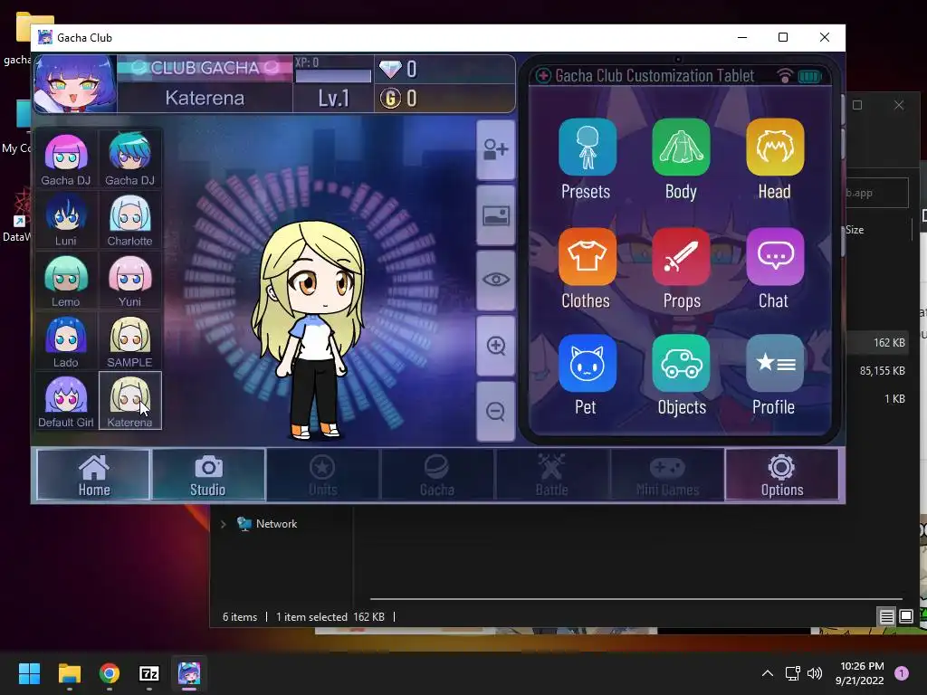Open the Presets customization icon
The image size is (927, 695).
pos(587,148)
